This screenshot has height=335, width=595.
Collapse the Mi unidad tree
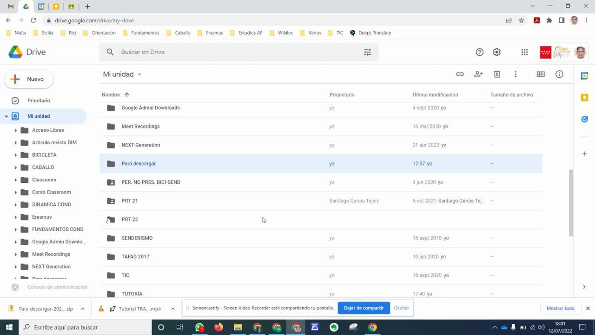[x=6, y=116]
